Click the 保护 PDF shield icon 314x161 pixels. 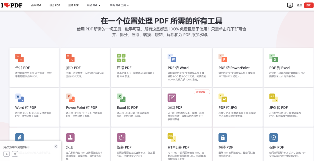click(274, 137)
